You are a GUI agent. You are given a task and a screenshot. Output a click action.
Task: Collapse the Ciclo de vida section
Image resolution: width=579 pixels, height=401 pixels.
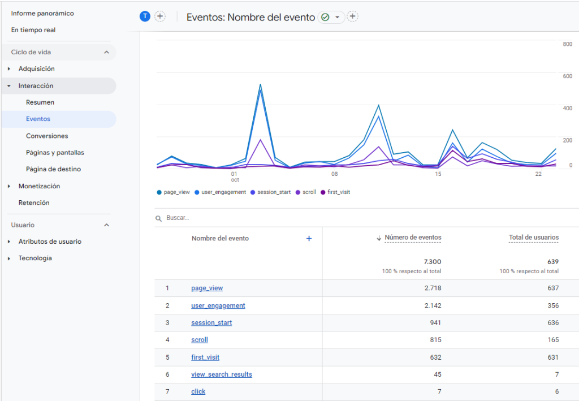click(x=106, y=52)
